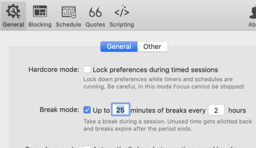Click the 'General' text label under gear
The width and height of the screenshot is (256, 148).
coord(13,24)
